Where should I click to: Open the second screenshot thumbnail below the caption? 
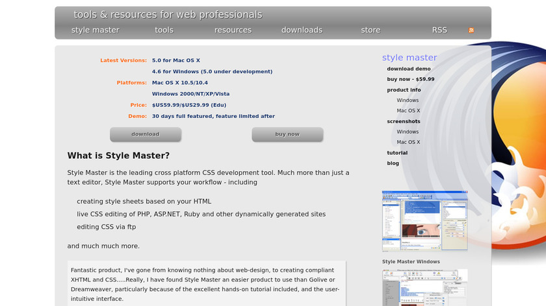(x=425, y=288)
